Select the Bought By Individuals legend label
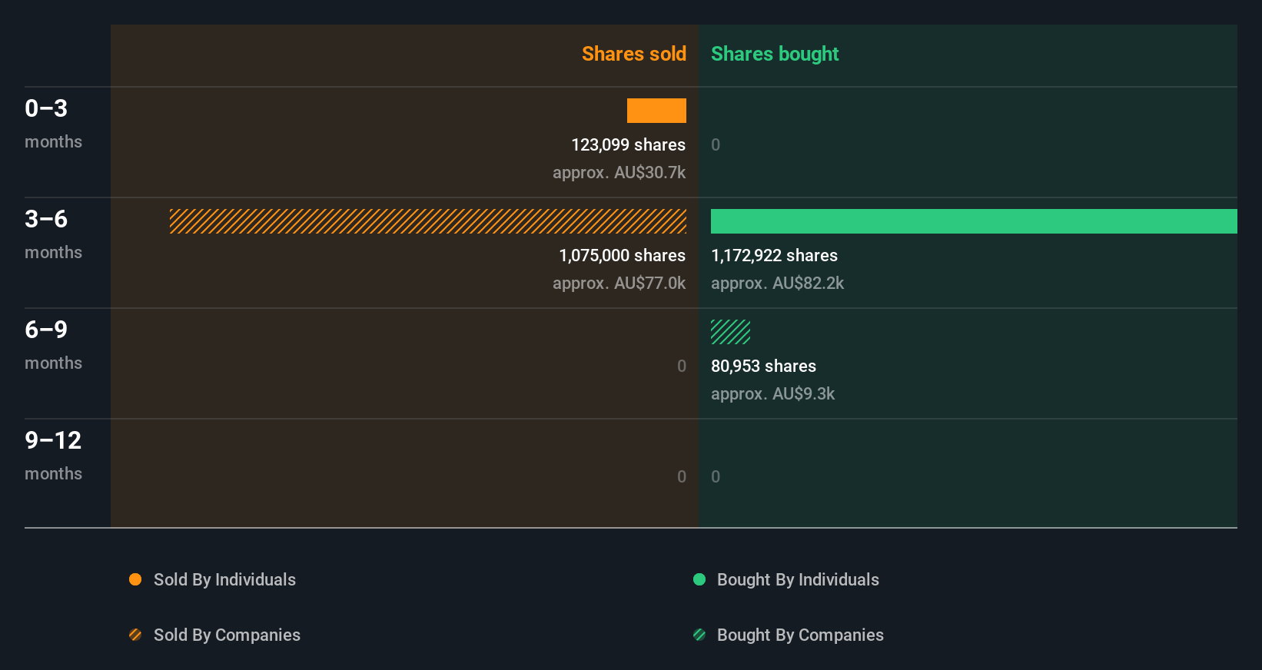 click(798, 579)
